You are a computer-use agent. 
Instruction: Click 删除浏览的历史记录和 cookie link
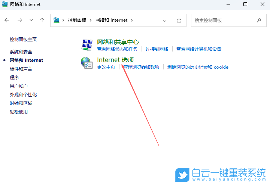tap(198, 67)
